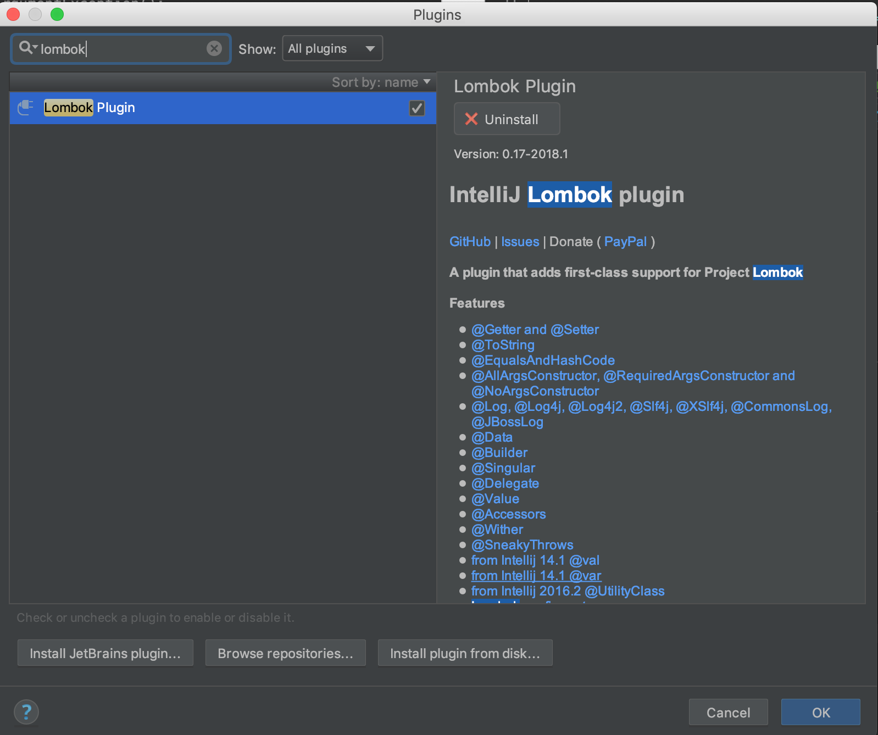Click Install JetBrains plugin button
This screenshot has height=735, width=878.
tap(105, 653)
